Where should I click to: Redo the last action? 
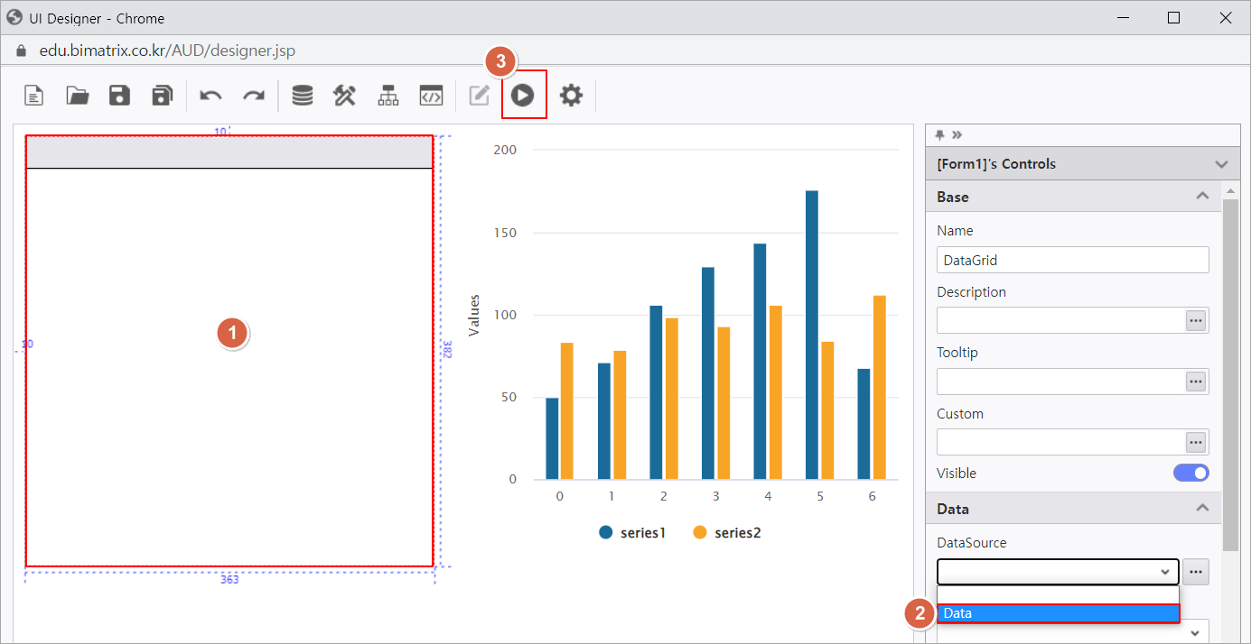pos(254,95)
